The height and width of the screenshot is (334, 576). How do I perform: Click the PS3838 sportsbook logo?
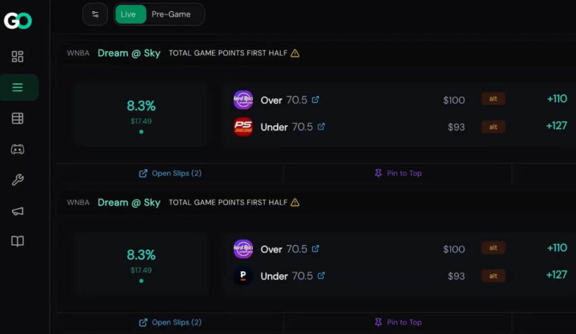(x=244, y=127)
